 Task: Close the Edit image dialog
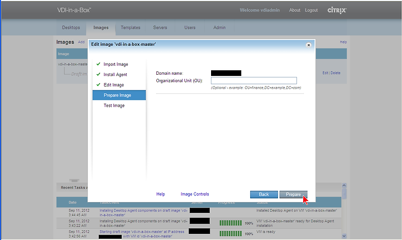coord(308,45)
